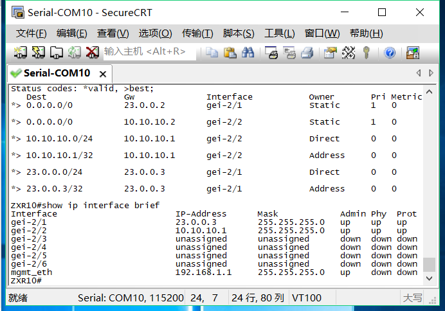Click the 'Status codes' header line

pos(82,89)
